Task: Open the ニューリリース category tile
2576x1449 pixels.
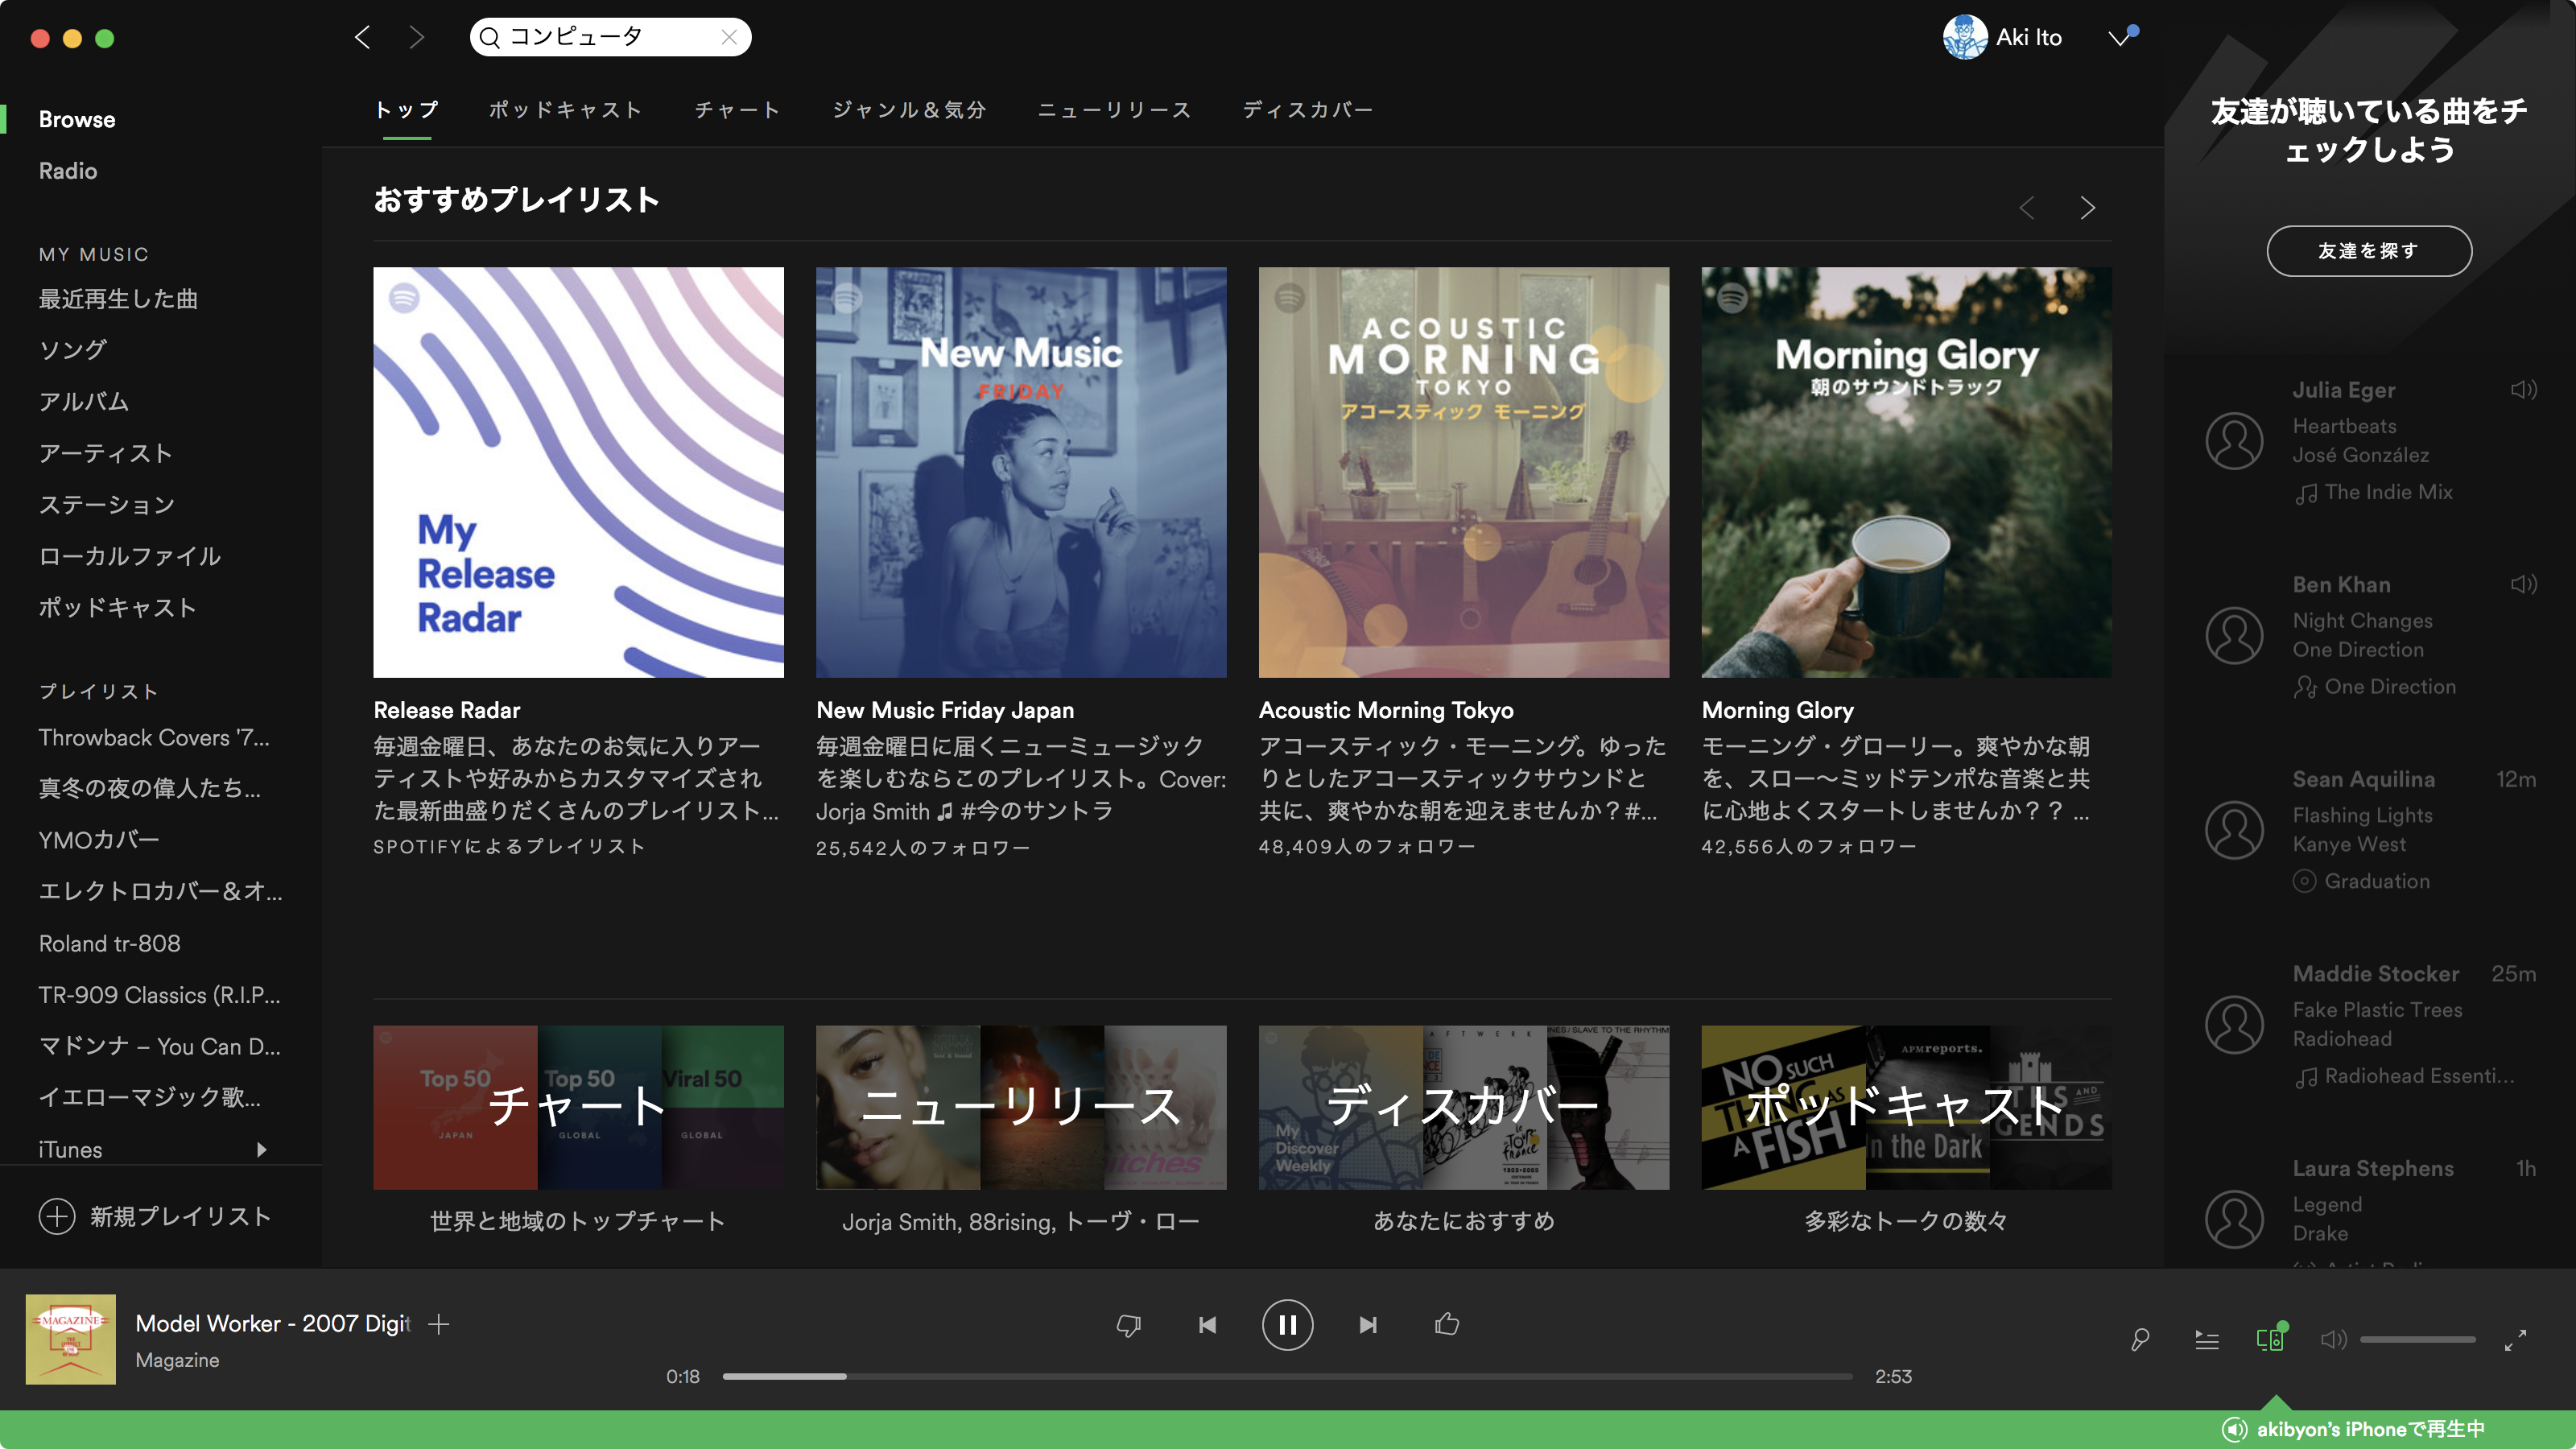Action: click(x=1021, y=1107)
